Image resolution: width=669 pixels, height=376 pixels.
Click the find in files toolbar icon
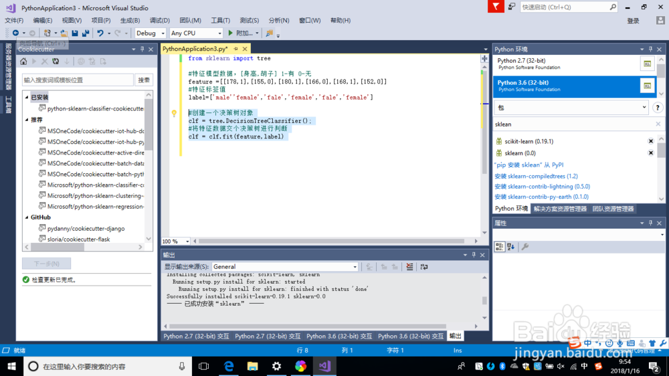[x=269, y=33]
